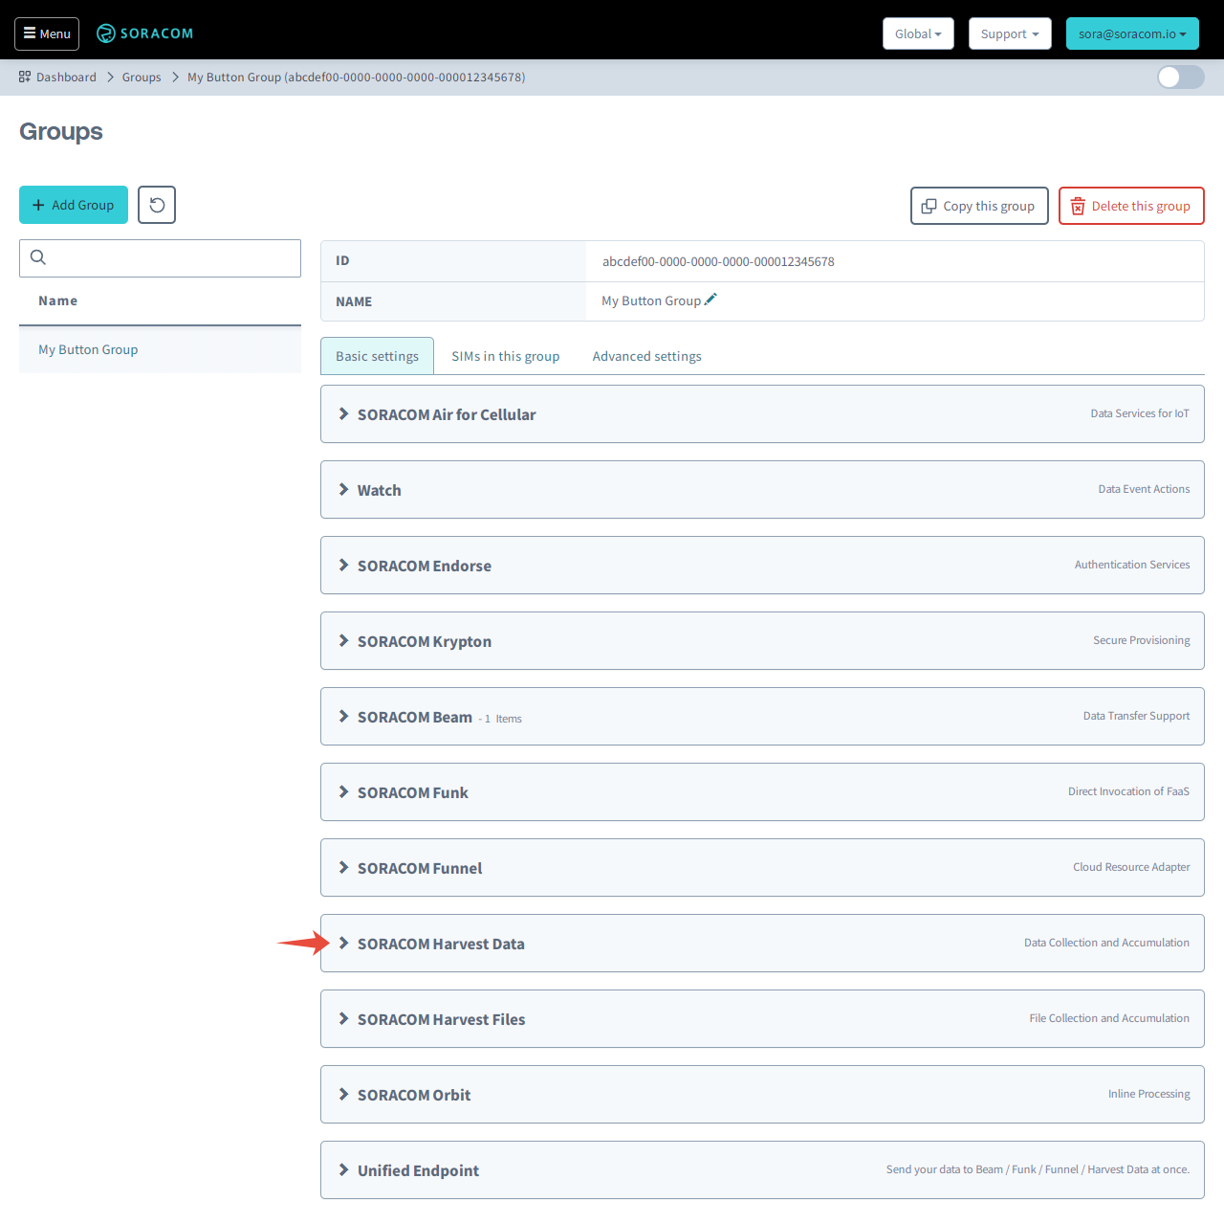Click the SORACOM logo

pos(145,33)
